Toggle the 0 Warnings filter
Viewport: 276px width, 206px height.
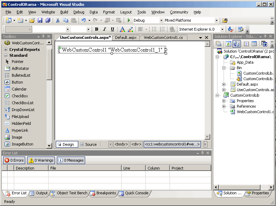(x=41, y=160)
